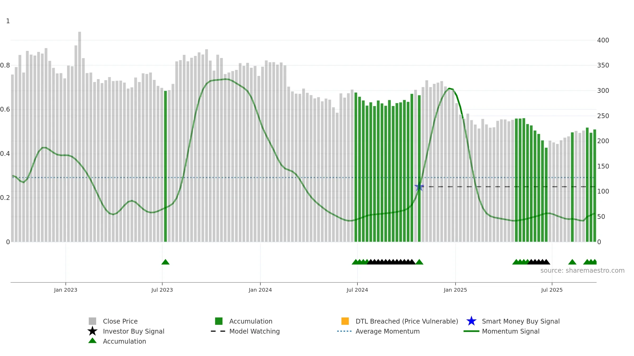This screenshot has width=634, height=356.
Task: Click the Smart Money Buy Signal legend text
Action: (521, 321)
